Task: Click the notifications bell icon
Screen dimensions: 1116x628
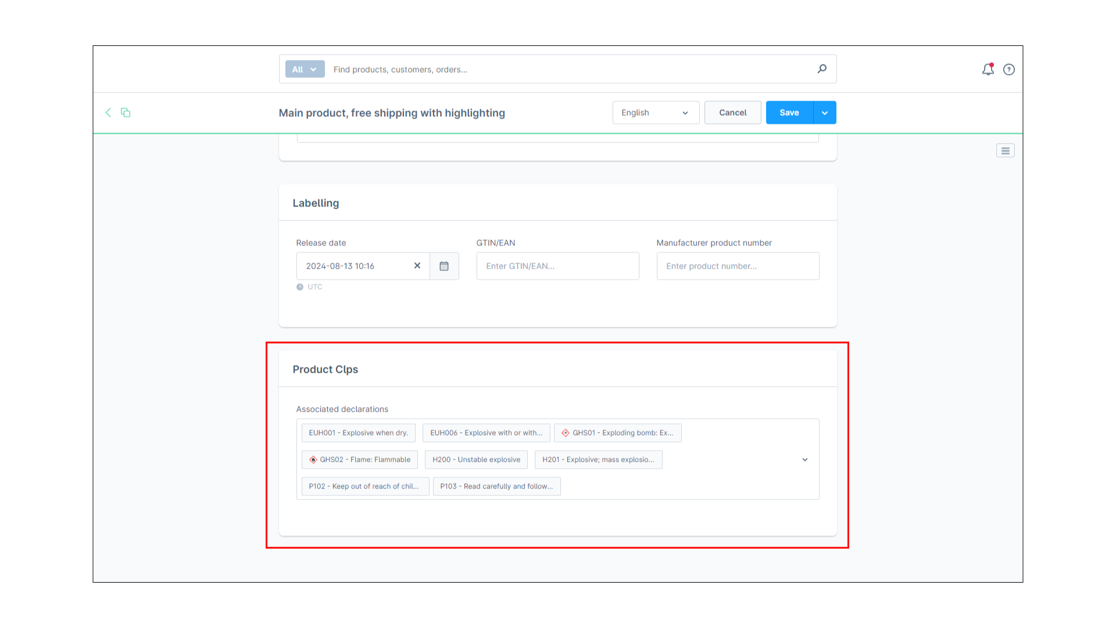Action: (x=988, y=69)
